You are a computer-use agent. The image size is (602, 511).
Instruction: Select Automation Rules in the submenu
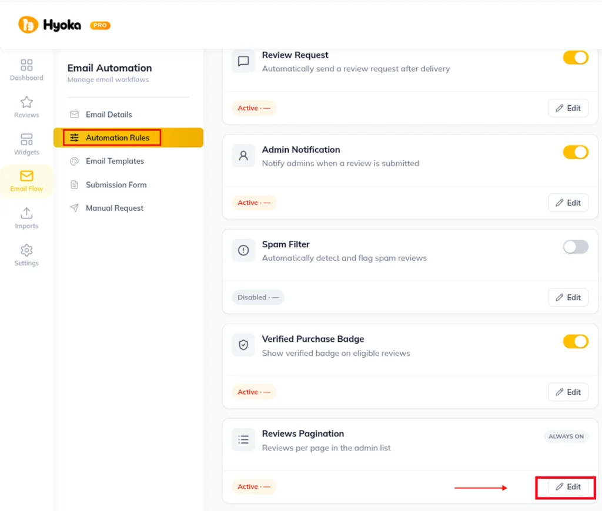point(128,137)
